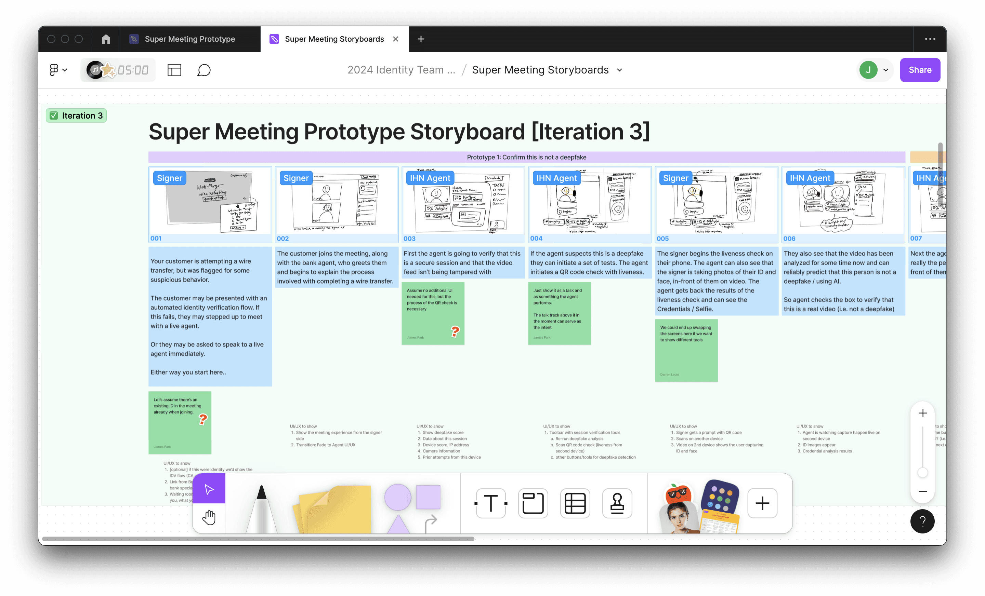Start the 05:00 timer widget
985x596 pixels.
point(133,70)
